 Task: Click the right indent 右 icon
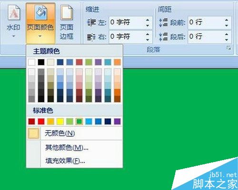tap(91, 37)
